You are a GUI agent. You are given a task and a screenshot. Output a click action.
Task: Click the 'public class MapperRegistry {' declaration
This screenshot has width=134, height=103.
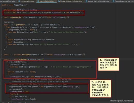pyautogui.click(x=16, y=5)
